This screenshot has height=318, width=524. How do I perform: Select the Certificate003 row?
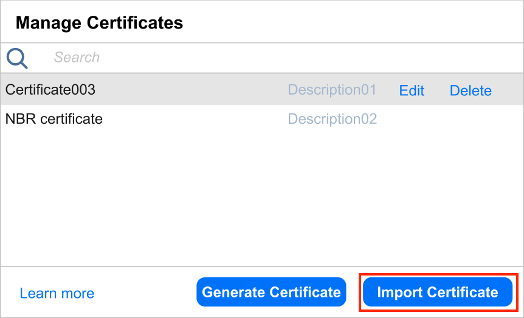click(182, 90)
